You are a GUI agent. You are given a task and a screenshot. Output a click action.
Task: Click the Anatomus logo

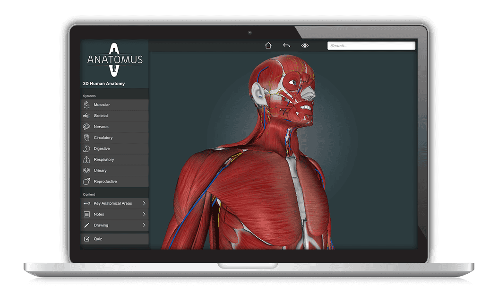(x=115, y=60)
